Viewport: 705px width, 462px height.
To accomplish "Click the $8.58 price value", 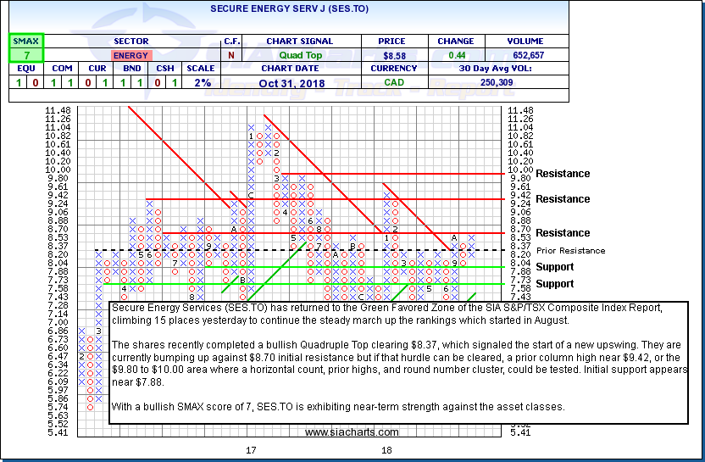I will coord(394,55).
